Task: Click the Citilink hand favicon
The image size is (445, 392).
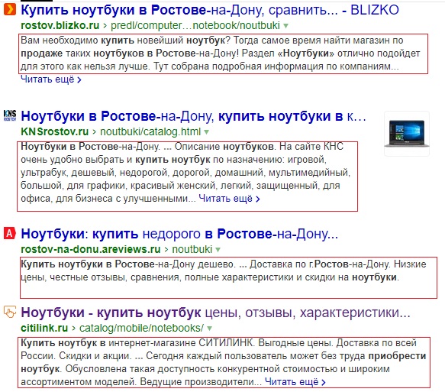Action: click(x=10, y=312)
